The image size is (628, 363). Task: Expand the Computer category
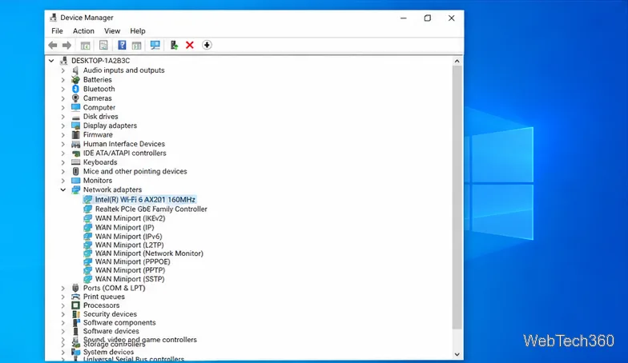(x=62, y=107)
